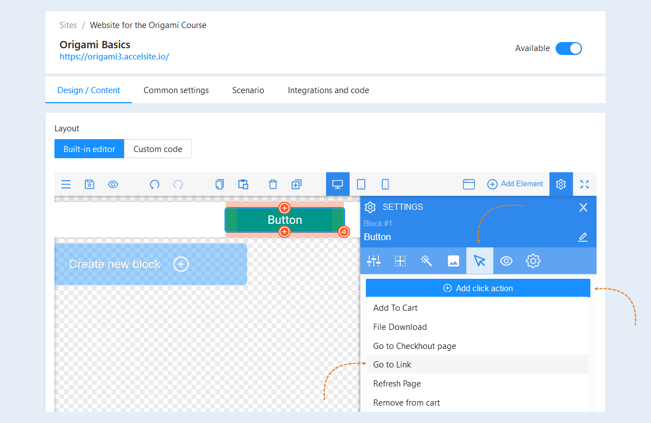This screenshot has width=651, height=423.
Task: Click Create new block area
Action: pos(151,264)
